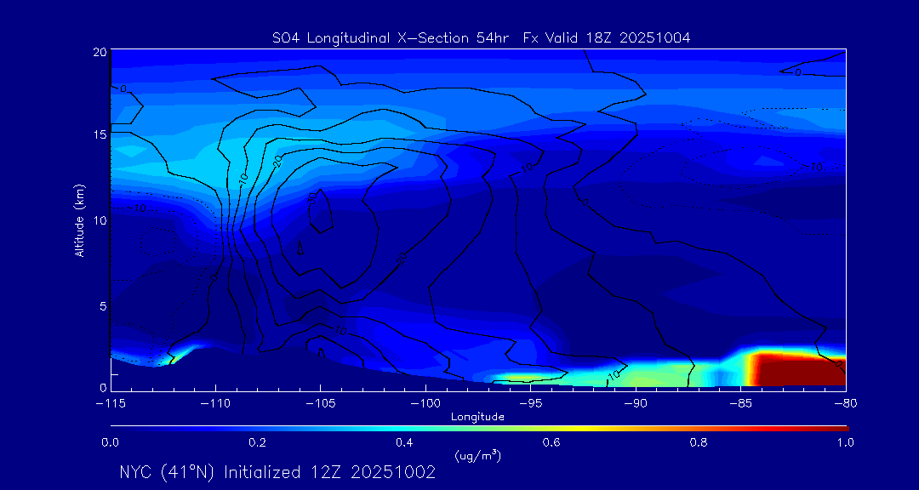This screenshot has width=919, height=490.
Task: Select the 0.4 label under the colorbar
Action: tap(404, 442)
